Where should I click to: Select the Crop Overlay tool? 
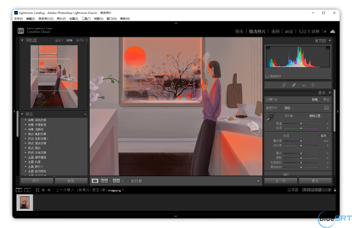pyautogui.click(x=284, y=85)
